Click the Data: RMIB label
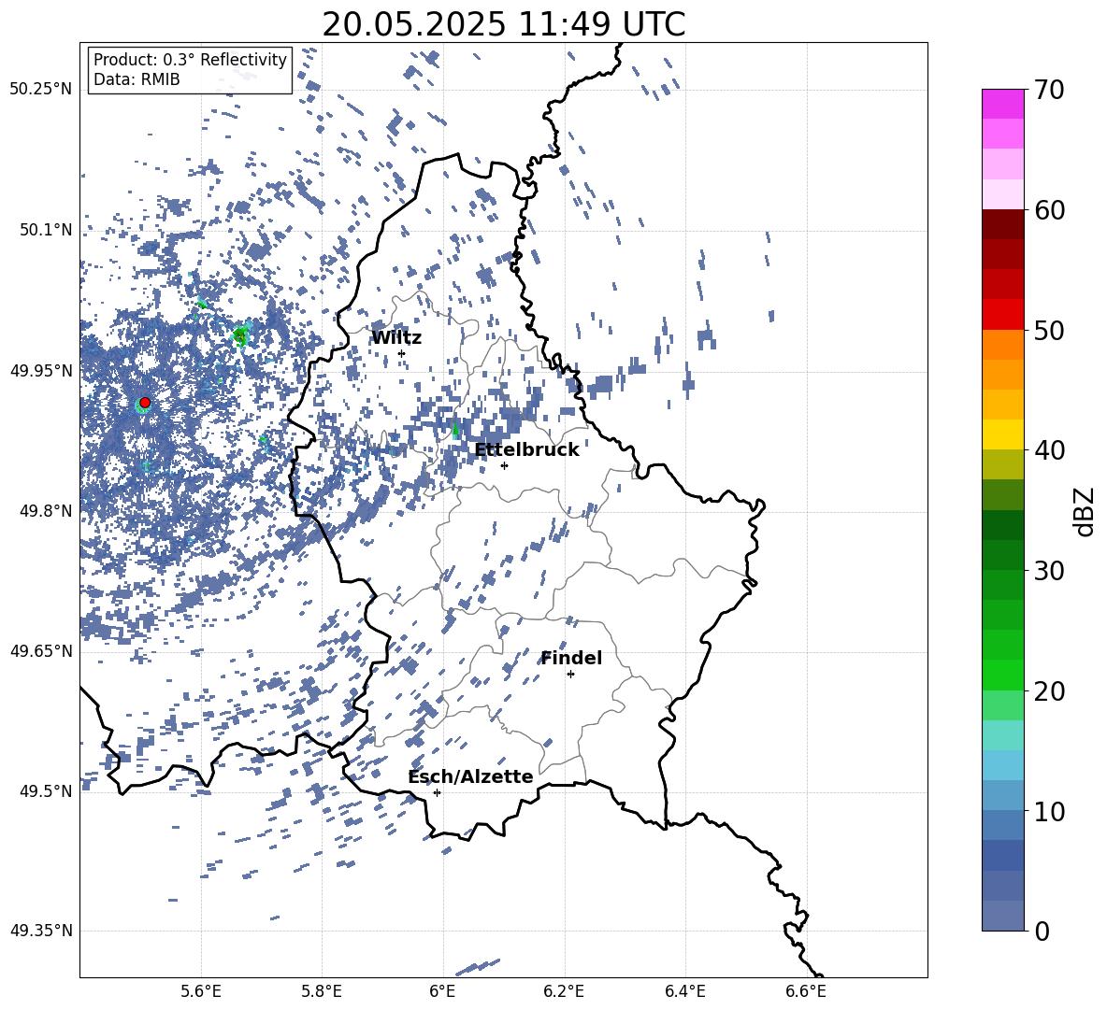Viewport: 1107px width, 1010px height. click(137, 79)
